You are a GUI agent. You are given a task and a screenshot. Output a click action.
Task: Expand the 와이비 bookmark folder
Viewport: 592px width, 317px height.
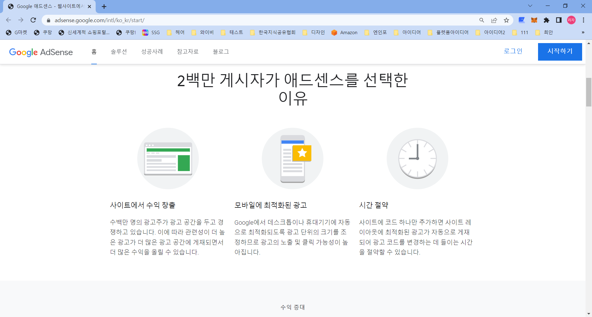[203, 32]
